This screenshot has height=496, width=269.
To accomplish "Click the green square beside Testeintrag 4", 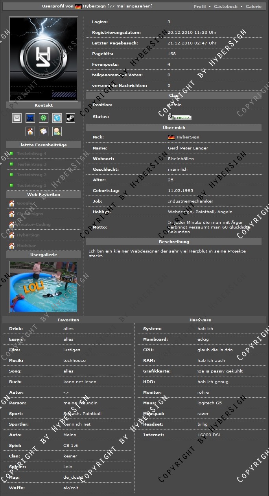I will (x=12, y=154).
